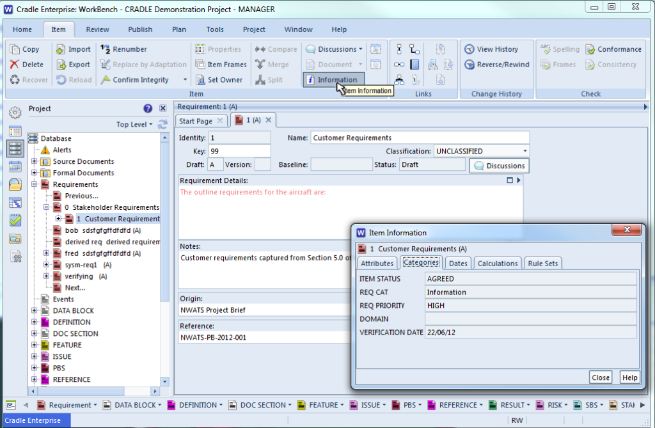Click the Delete item button
This screenshot has width=655, height=428.
point(27,65)
